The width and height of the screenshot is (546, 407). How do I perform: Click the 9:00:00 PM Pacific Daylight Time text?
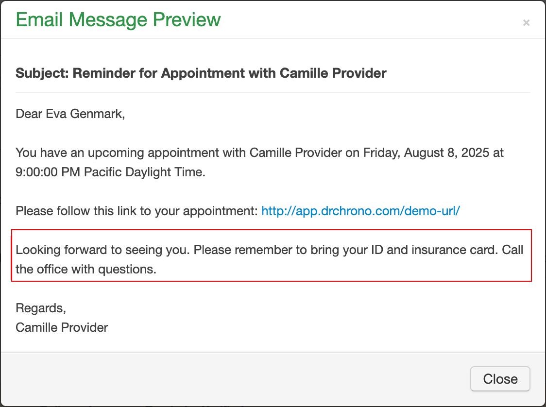click(x=111, y=172)
